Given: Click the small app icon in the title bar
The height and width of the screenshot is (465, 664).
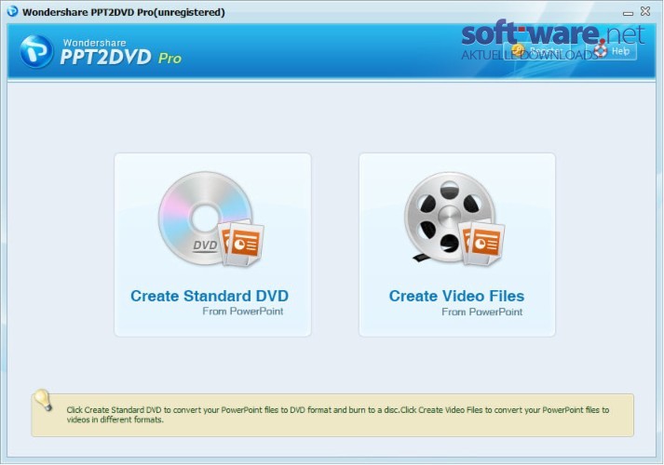Looking at the screenshot, I should click(x=12, y=11).
